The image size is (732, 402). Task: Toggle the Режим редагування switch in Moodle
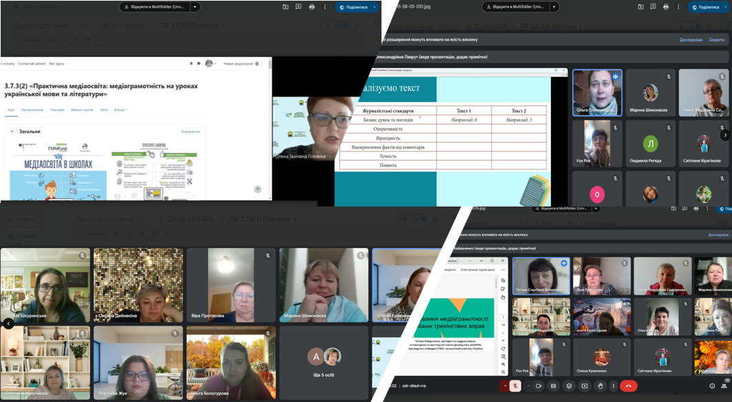(258, 63)
